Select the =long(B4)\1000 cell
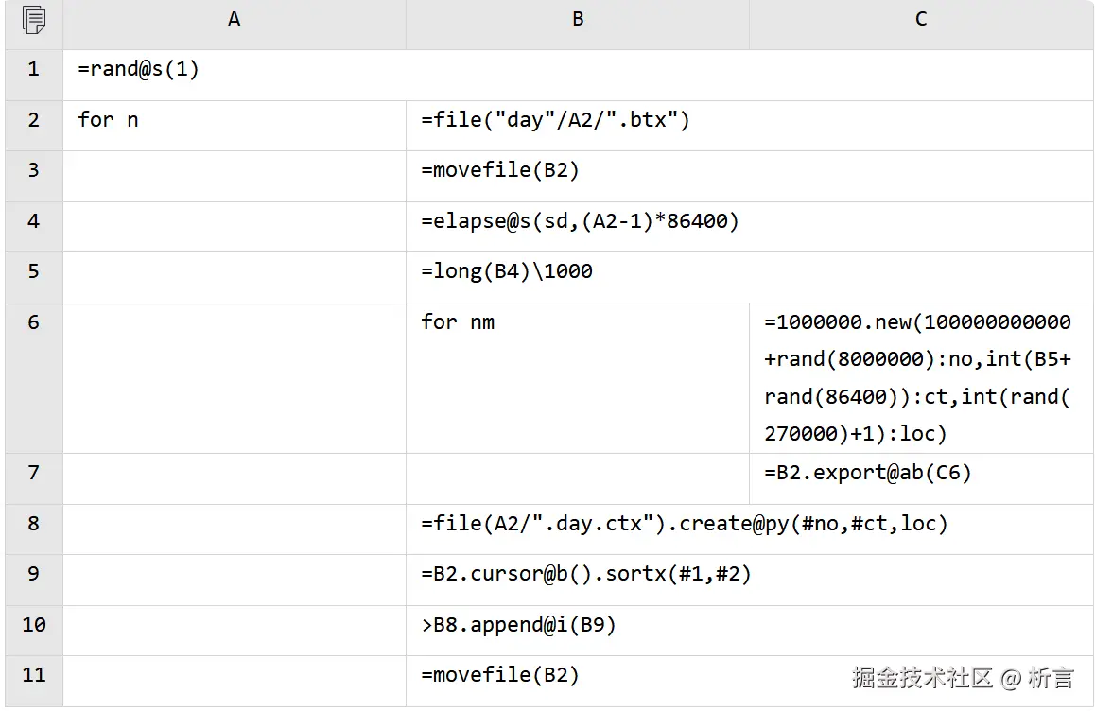 coord(507,271)
